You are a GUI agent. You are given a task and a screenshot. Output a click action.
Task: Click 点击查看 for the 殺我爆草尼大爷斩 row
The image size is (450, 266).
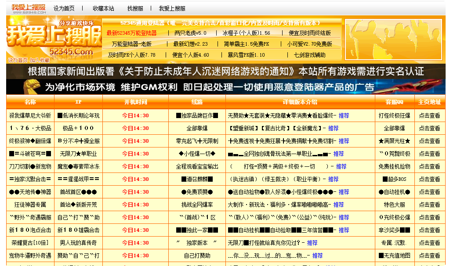(429, 116)
